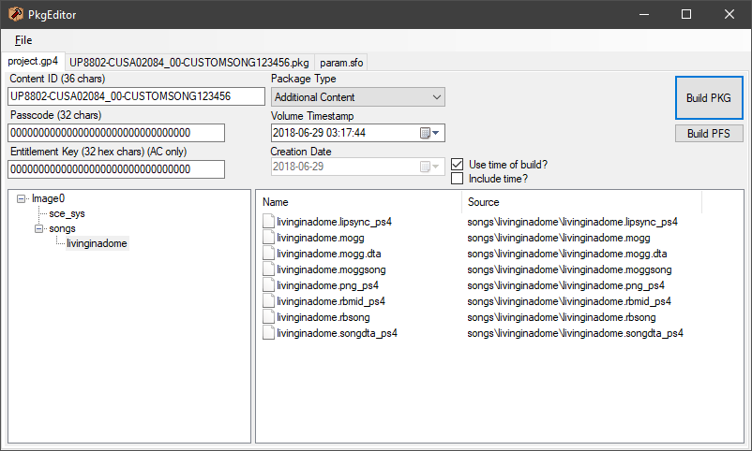Click source path ending livinginadome.moggsong
Screen dimensions: 752x451
pyautogui.click(x=569, y=269)
